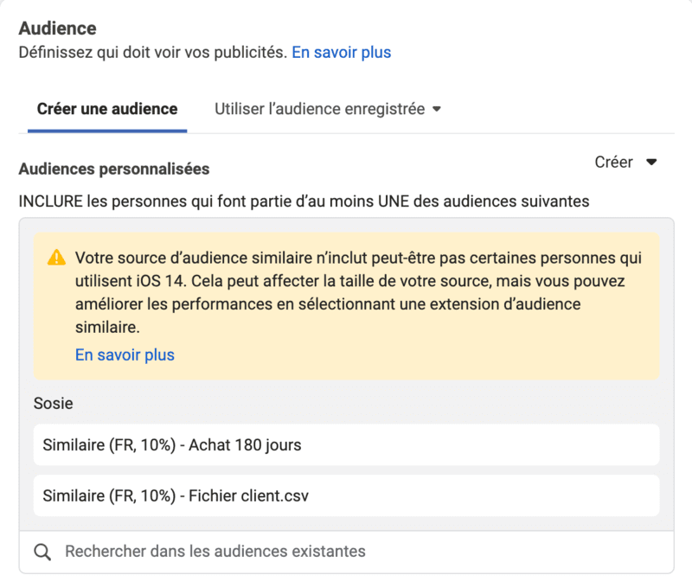Click the Audience section title
The image size is (692, 581).
[57, 29]
